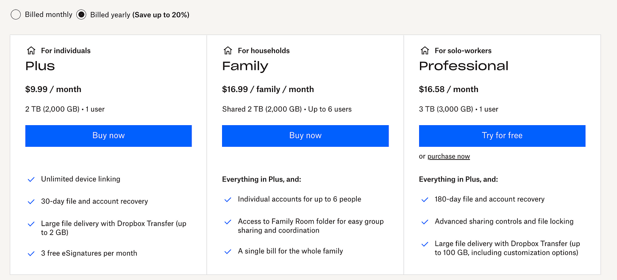Viewport: 617px width, 280px height.
Task: Click checkmark next to Individual accounts feature
Action: 228,199
